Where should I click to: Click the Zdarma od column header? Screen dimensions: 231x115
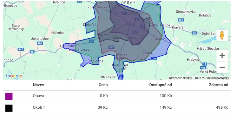[219, 85]
